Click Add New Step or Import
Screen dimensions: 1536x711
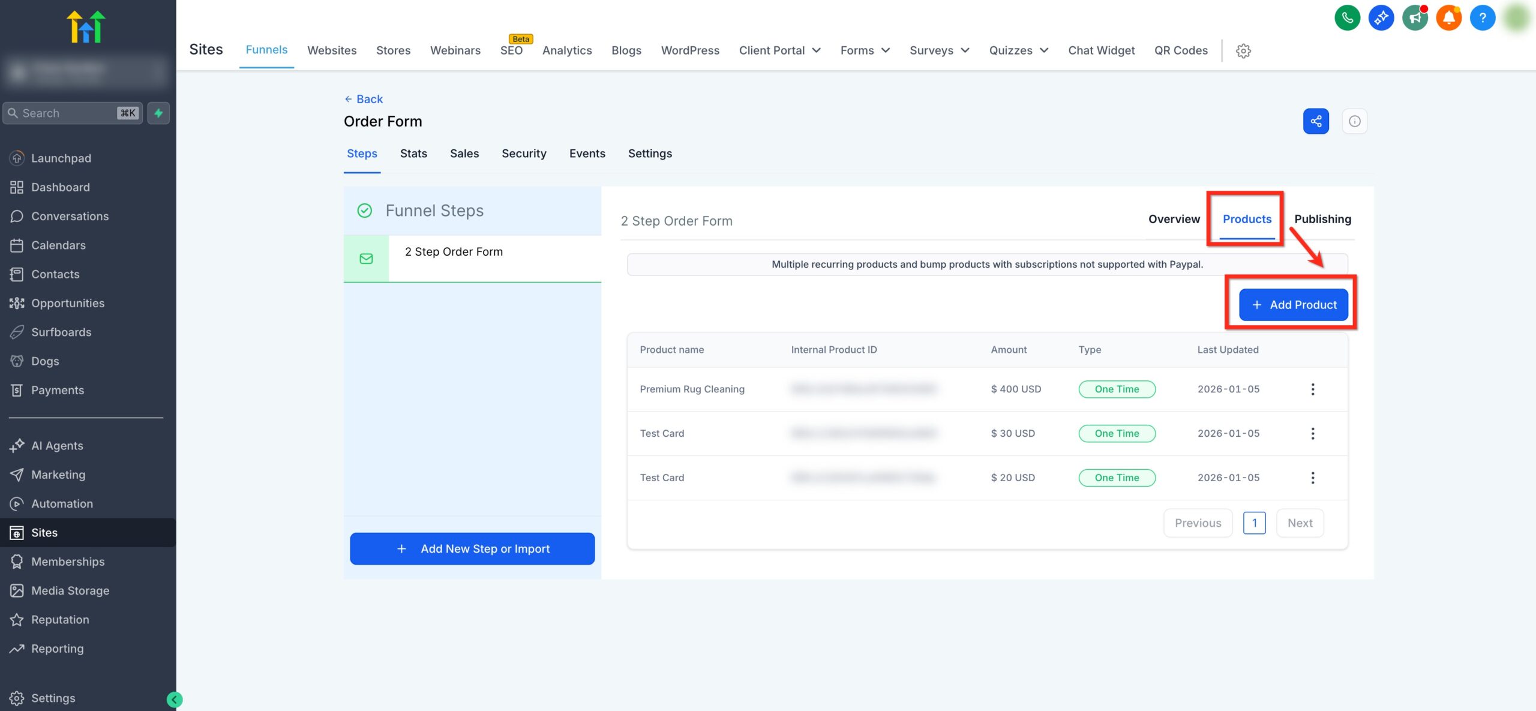[472, 548]
